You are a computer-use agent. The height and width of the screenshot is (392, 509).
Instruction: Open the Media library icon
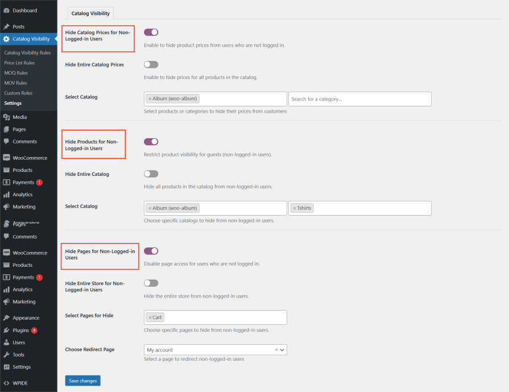click(x=6, y=117)
